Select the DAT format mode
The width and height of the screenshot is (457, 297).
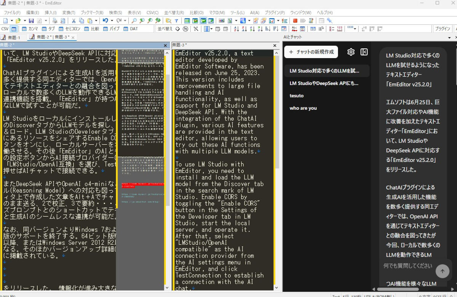[x=130, y=29]
